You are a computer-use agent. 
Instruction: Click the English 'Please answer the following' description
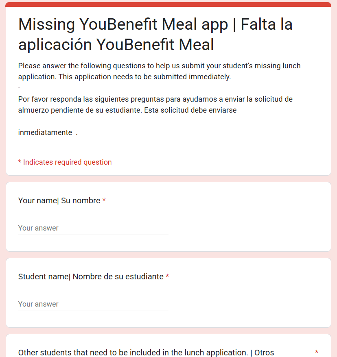pos(159,66)
